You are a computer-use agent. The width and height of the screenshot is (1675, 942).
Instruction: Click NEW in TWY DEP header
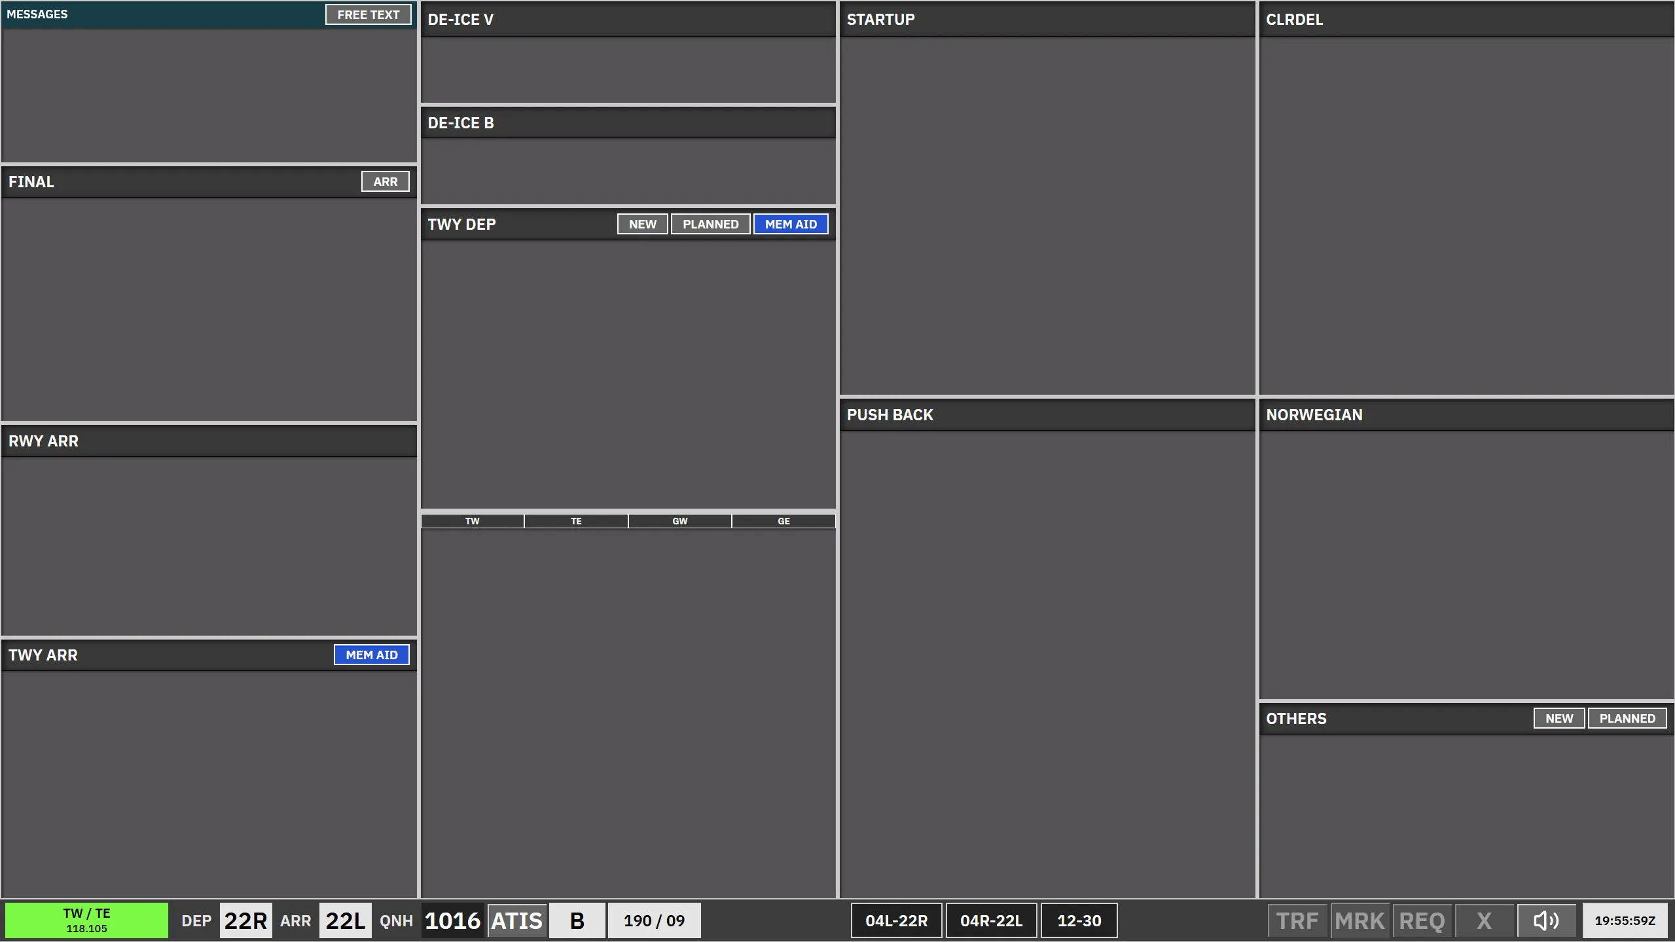coord(642,224)
